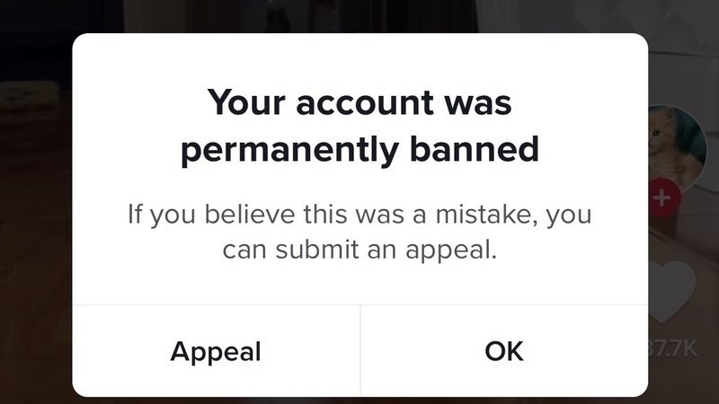Click the "permanently banned" heading line
Screen dimensions: 719x404
coord(359,149)
